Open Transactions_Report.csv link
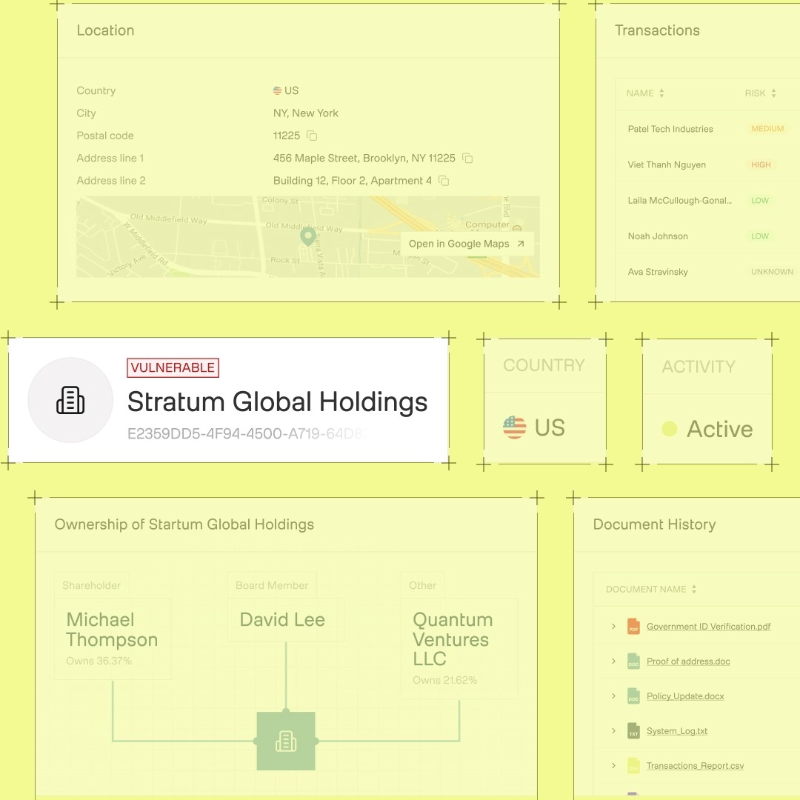This screenshot has height=800, width=800. pos(695,766)
